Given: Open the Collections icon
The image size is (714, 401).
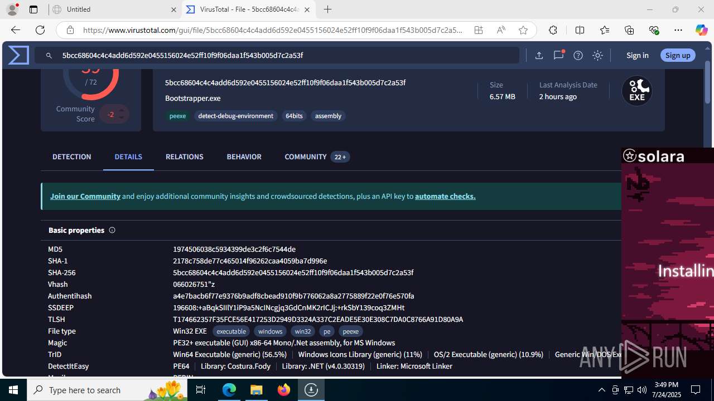Looking at the screenshot, I should pos(629,30).
